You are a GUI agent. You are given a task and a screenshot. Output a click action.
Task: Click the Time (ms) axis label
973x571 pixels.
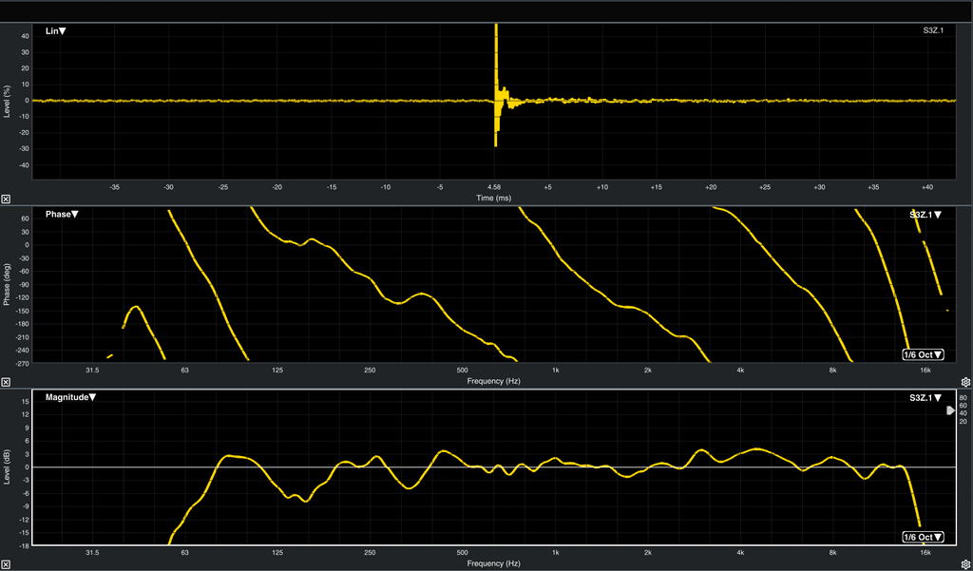[x=494, y=198]
